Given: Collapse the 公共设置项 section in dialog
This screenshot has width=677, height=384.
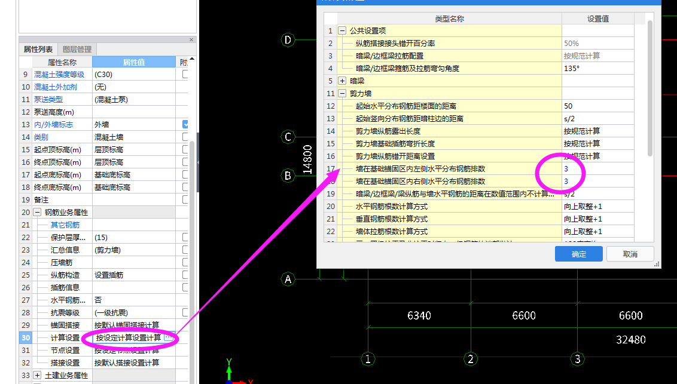Looking at the screenshot, I should [342, 31].
